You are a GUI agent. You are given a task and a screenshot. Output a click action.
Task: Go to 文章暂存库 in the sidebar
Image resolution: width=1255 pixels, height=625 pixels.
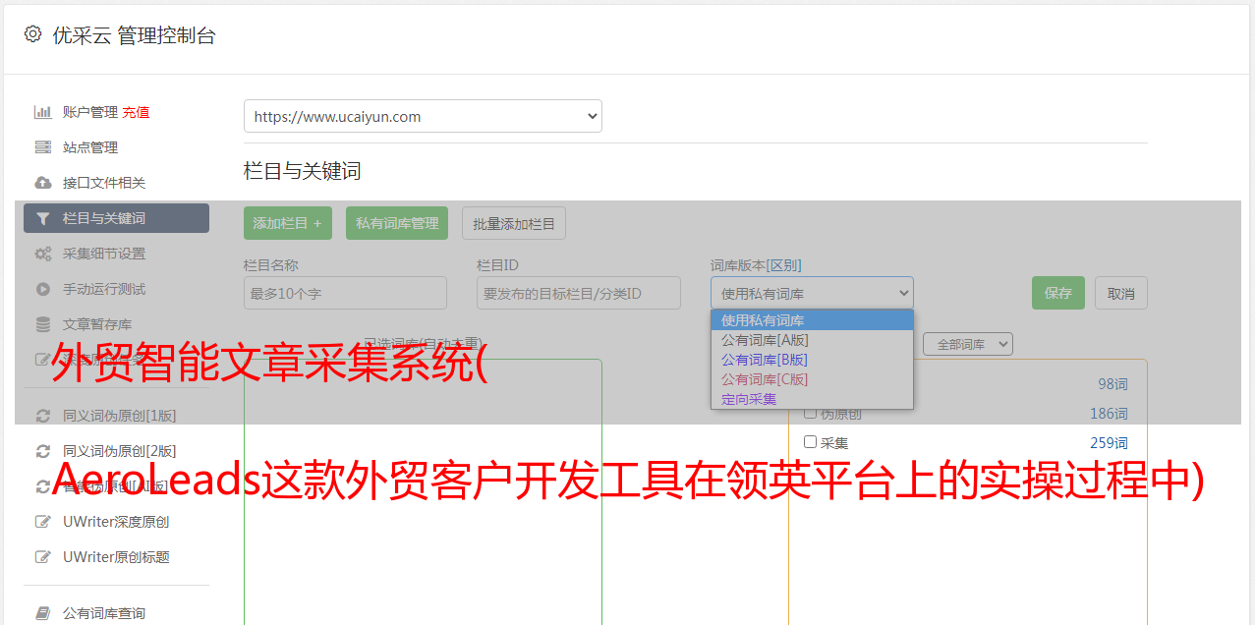pyautogui.click(x=97, y=324)
